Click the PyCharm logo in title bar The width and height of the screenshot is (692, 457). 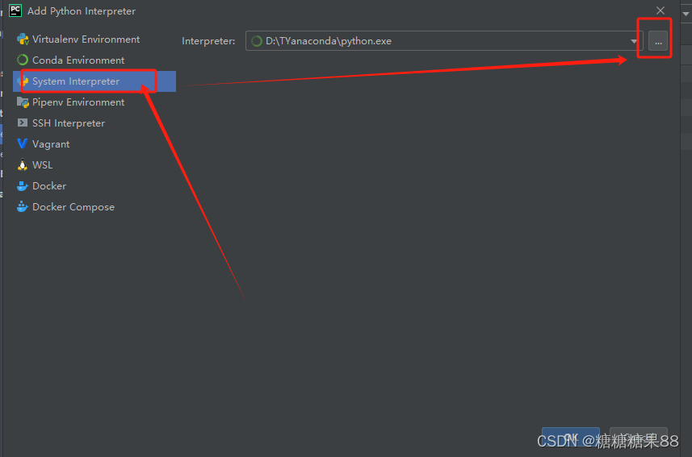(15, 10)
